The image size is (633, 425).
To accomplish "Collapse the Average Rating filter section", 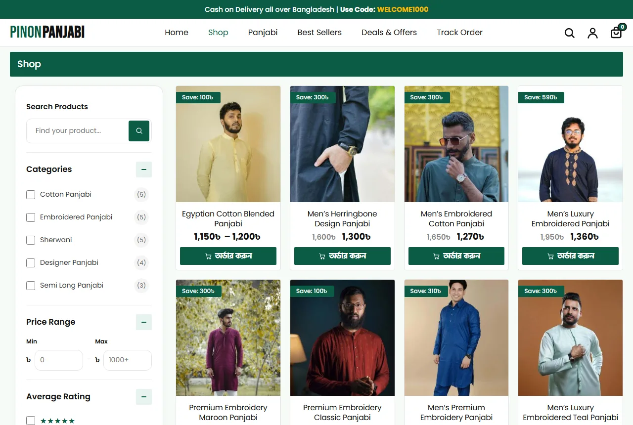I will [x=144, y=397].
